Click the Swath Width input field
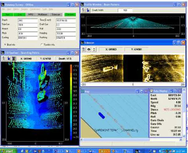The height and width of the screenshot is (153, 188). (x=125, y=10)
